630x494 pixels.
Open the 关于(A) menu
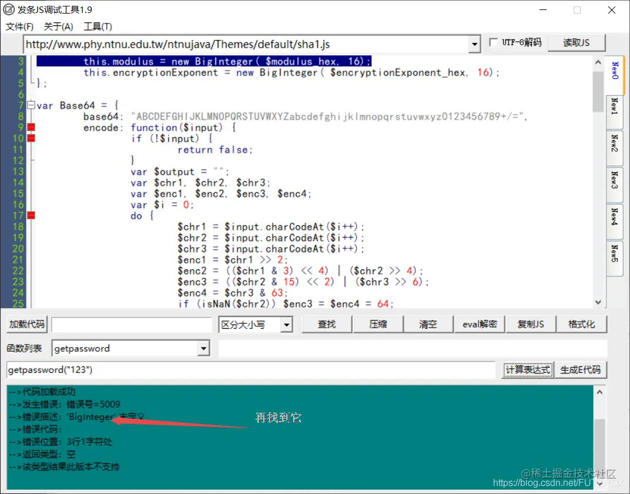click(58, 26)
